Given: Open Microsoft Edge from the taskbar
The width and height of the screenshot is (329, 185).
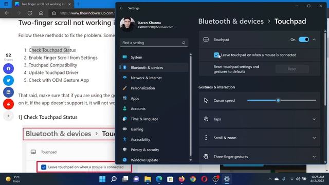Looking at the screenshot, I should click(159, 179).
